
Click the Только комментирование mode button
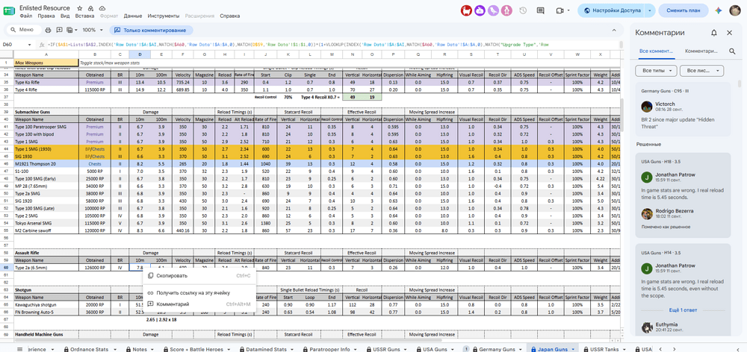coord(151,30)
